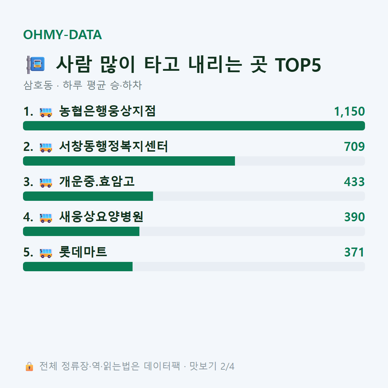Click the full green bar for 1,150
This screenshot has width=388, height=388.
point(194,126)
